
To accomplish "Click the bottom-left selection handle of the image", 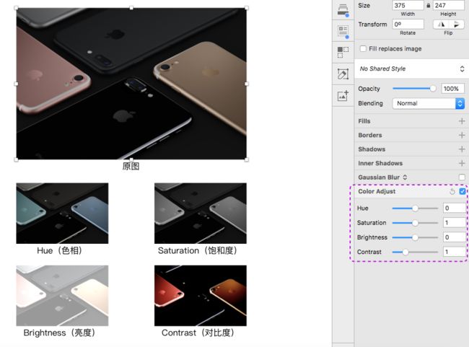I will 16,159.
